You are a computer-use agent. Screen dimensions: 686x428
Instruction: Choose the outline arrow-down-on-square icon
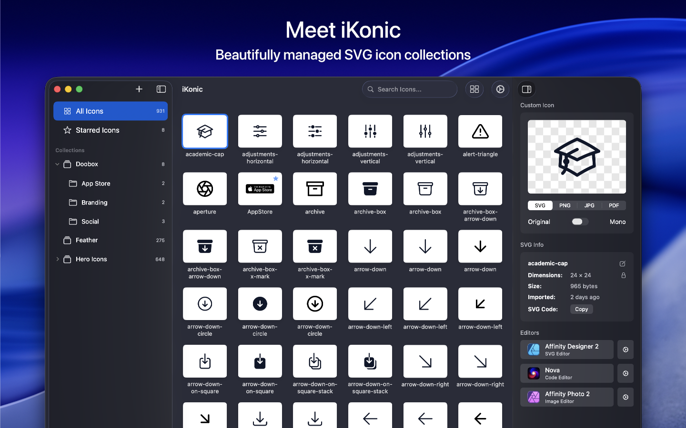pos(205,361)
